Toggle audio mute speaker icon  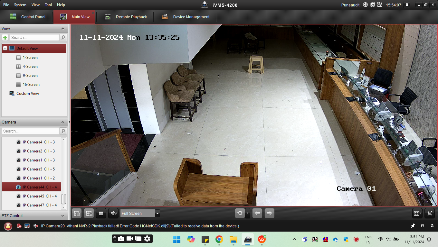pyautogui.click(x=113, y=213)
